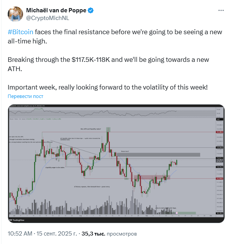228x244 pixels.
Task: Click the red support zone box on chart
Action: (152, 177)
